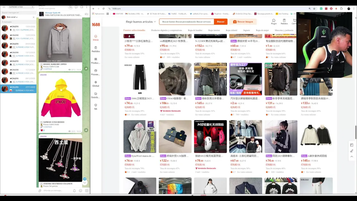Click the 'Difunde un mensaje' input field
Viewport: 357px width, 201px height.
pos(57,191)
